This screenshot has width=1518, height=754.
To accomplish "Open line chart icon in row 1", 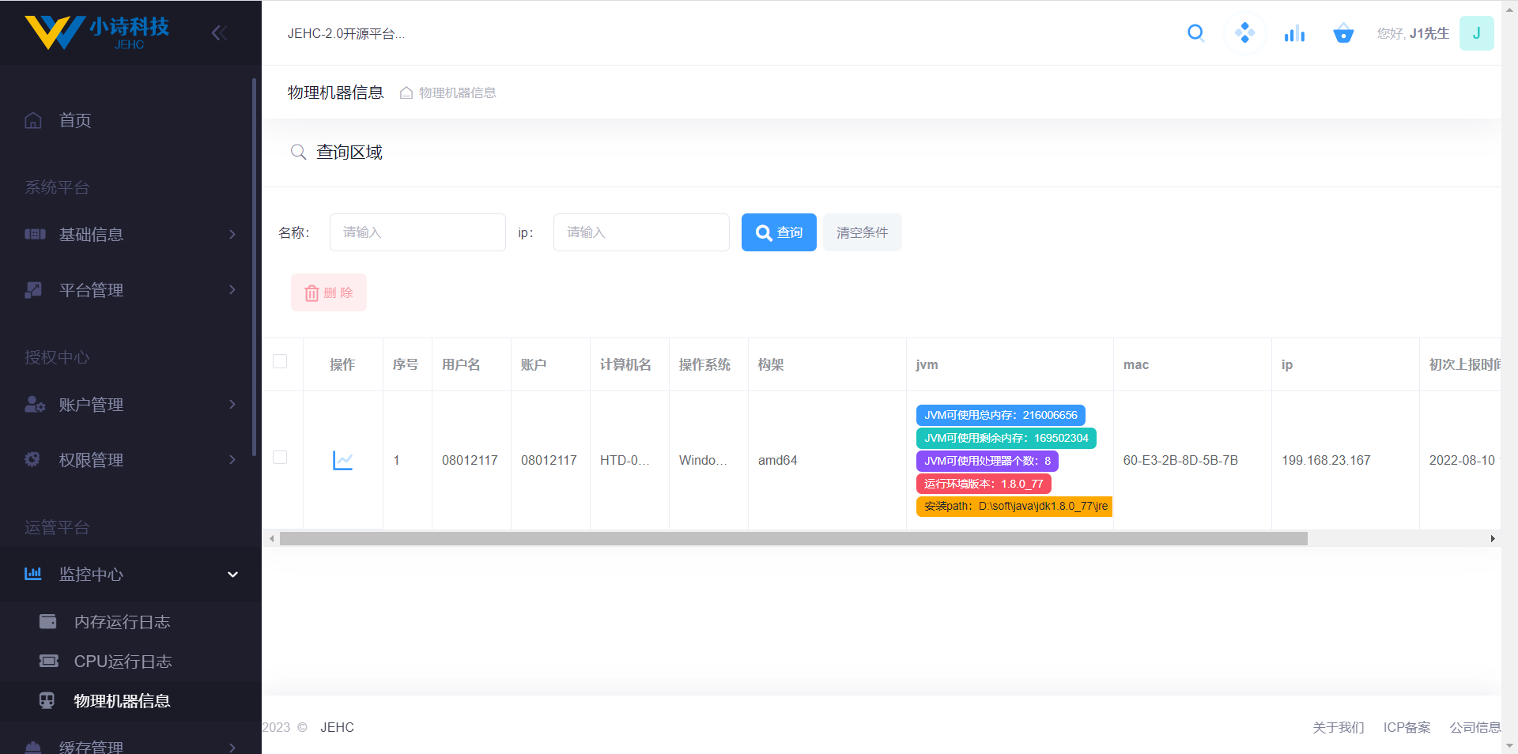I will [x=342, y=460].
